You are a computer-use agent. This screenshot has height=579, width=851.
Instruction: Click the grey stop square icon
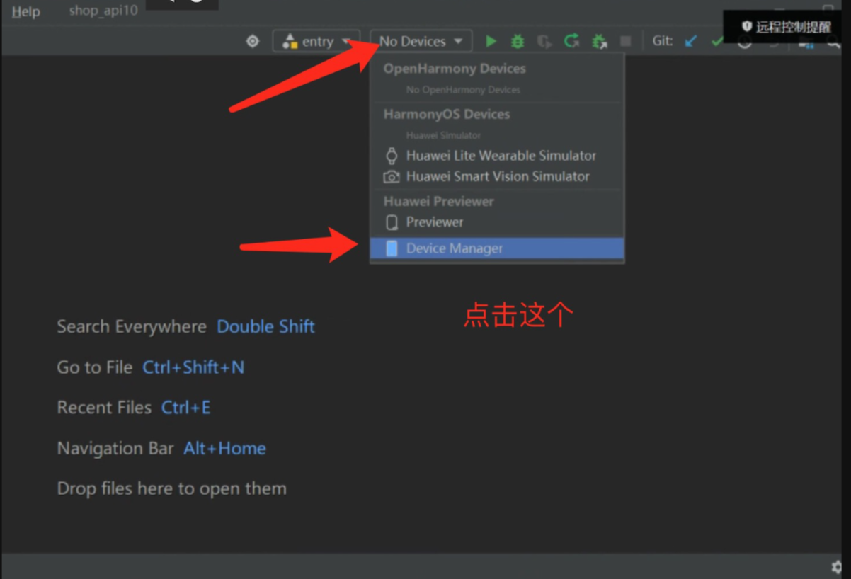click(x=625, y=42)
